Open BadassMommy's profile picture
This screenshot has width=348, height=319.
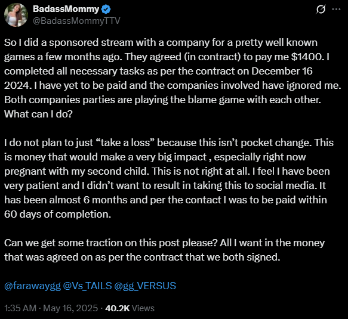coord(16,15)
